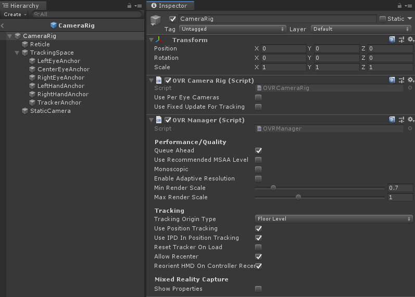The width and height of the screenshot is (415, 297).
Task: Open the Static options dropdown arrow
Action: (410, 19)
